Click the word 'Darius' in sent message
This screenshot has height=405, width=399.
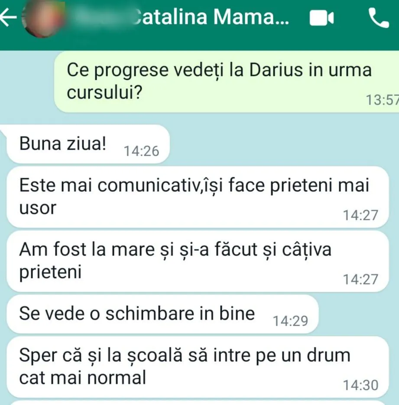tap(276, 70)
